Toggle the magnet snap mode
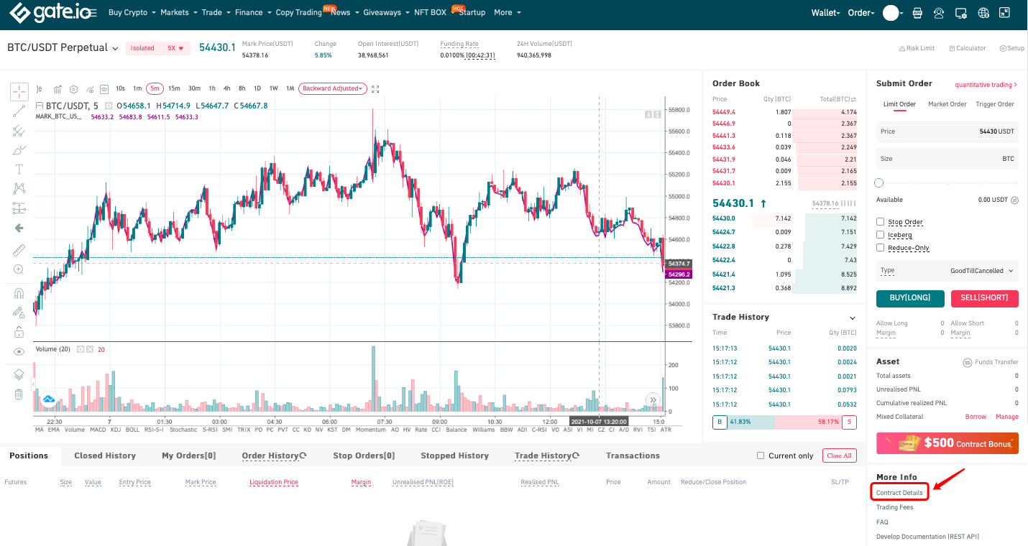1028x546 pixels. [x=19, y=293]
